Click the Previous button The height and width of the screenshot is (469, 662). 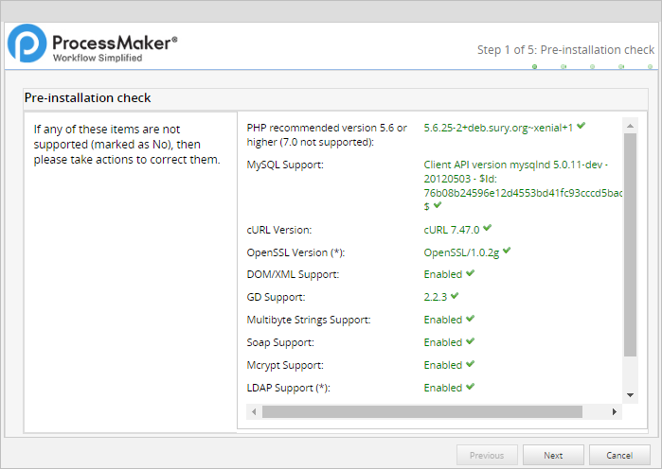487,455
